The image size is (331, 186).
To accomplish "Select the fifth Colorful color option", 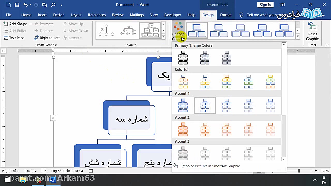I will (270, 82).
